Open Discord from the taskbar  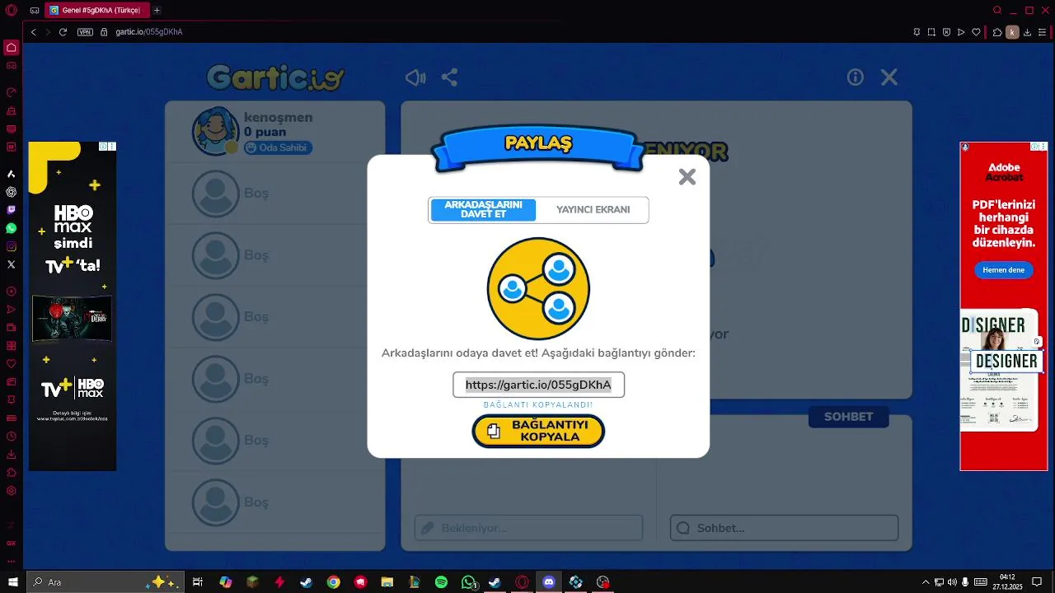pos(549,582)
